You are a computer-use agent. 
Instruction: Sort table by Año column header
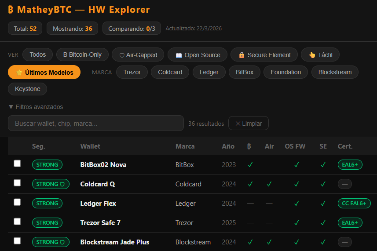point(228,146)
